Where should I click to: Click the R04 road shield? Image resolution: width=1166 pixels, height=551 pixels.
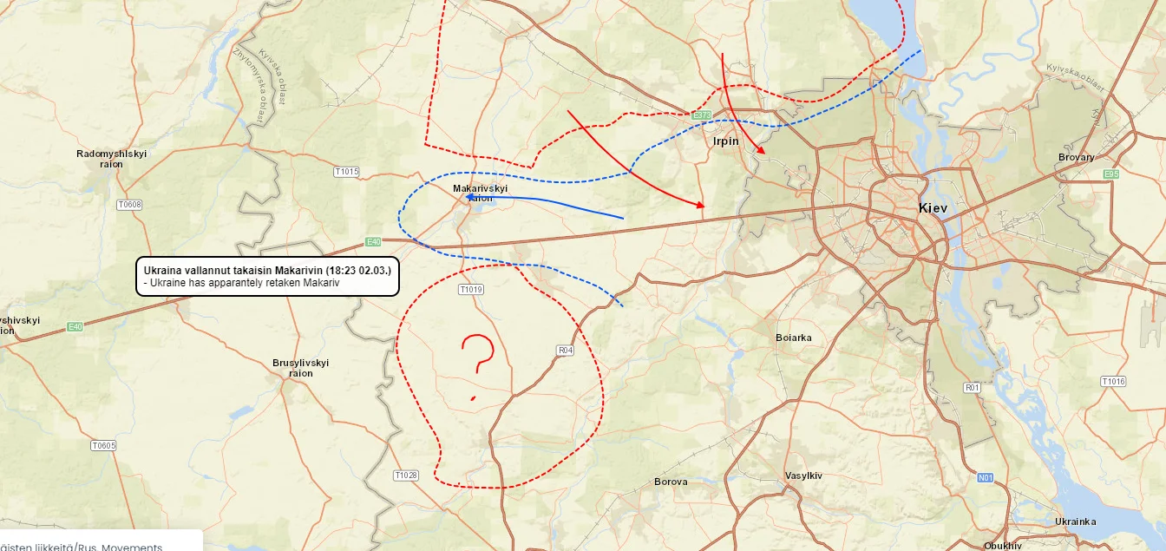click(x=565, y=351)
